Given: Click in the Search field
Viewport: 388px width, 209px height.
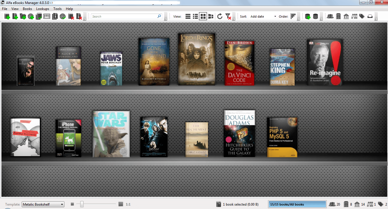Looking at the screenshot, I should 124,16.
